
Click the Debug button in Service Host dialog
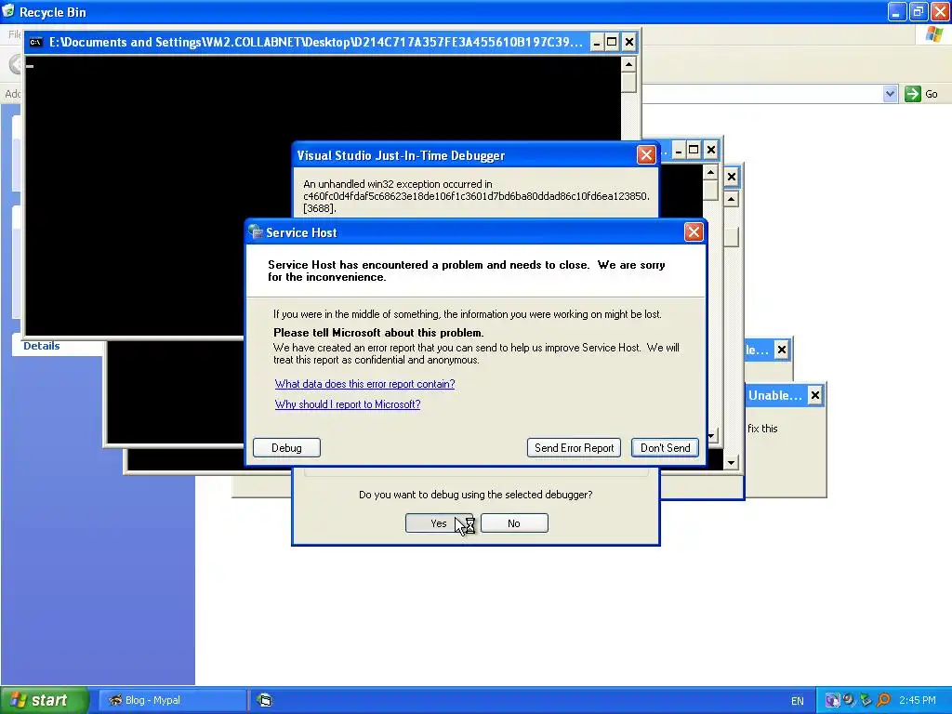coord(286,448)
